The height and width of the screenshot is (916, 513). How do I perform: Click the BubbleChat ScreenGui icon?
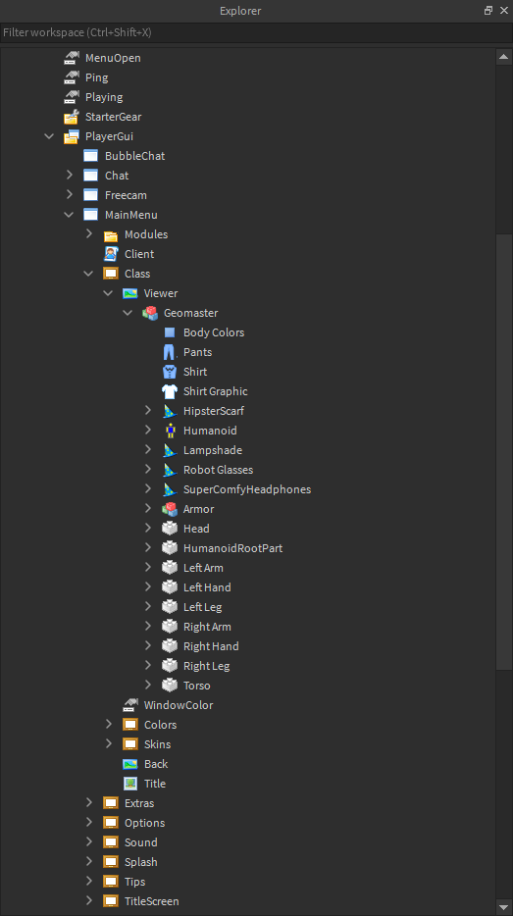(x=90, y=156)
